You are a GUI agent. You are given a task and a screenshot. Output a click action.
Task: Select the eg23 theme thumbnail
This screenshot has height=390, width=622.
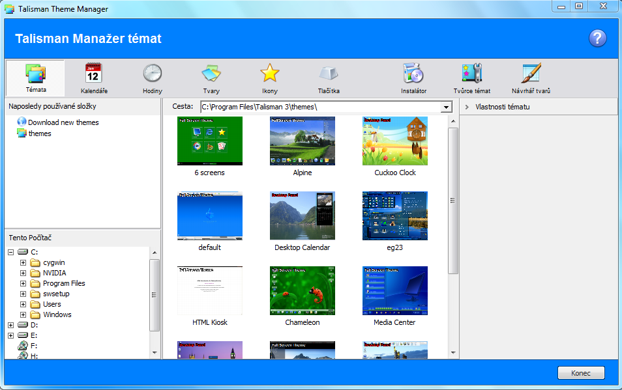pyautogui.click(x=395, y=216)
